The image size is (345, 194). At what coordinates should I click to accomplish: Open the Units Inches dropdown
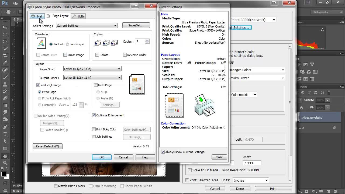(251, 180)
